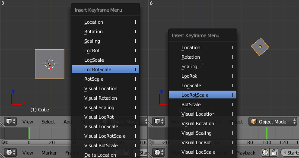Viewport: 299px width, 158px height.
Task: Choose Rotation in left Insert Keyframe Menu
Action: pos(105,32)
